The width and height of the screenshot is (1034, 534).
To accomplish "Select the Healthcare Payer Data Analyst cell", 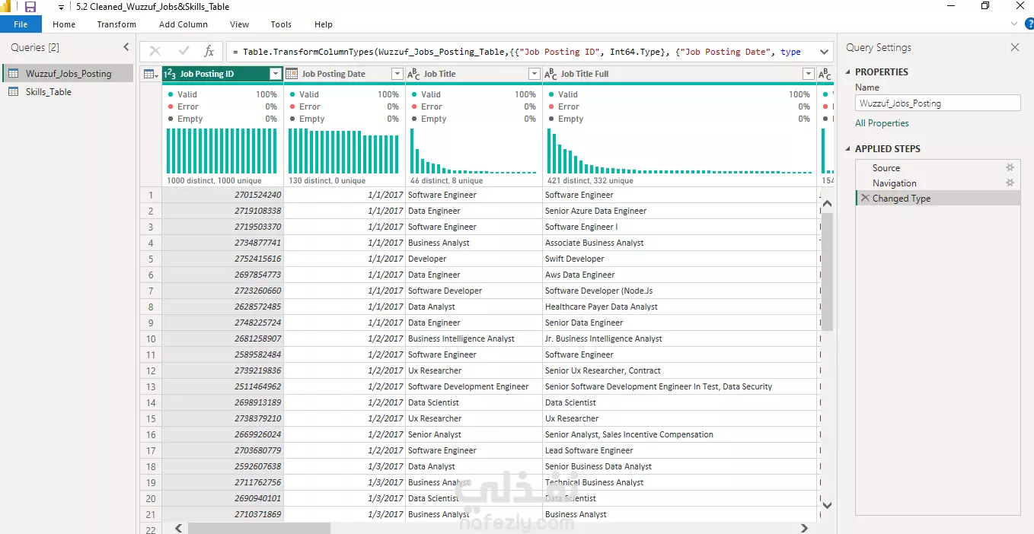I will click(x=679, y=307).
